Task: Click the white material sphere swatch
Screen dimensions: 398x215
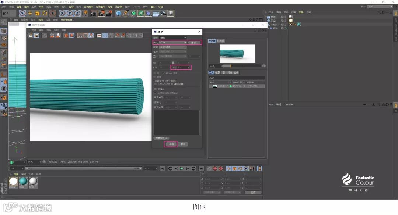Action: (x=13, y=181)
